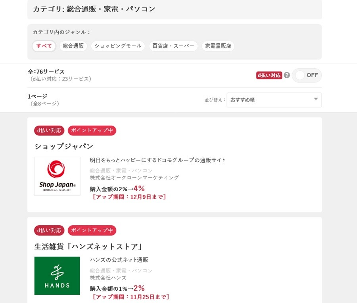Screen dimensions: 357x303
Task: Enable the d払い対応 filter switch
Action: (306, 75)
